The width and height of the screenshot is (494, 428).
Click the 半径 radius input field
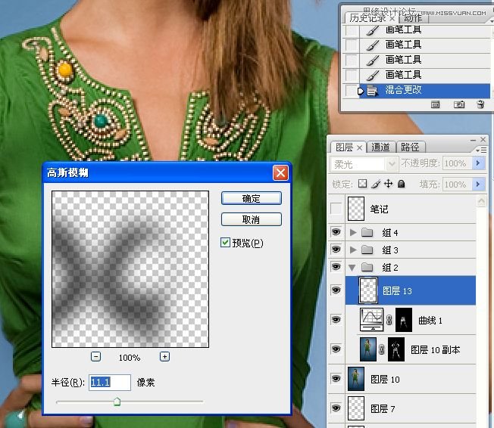110,383
